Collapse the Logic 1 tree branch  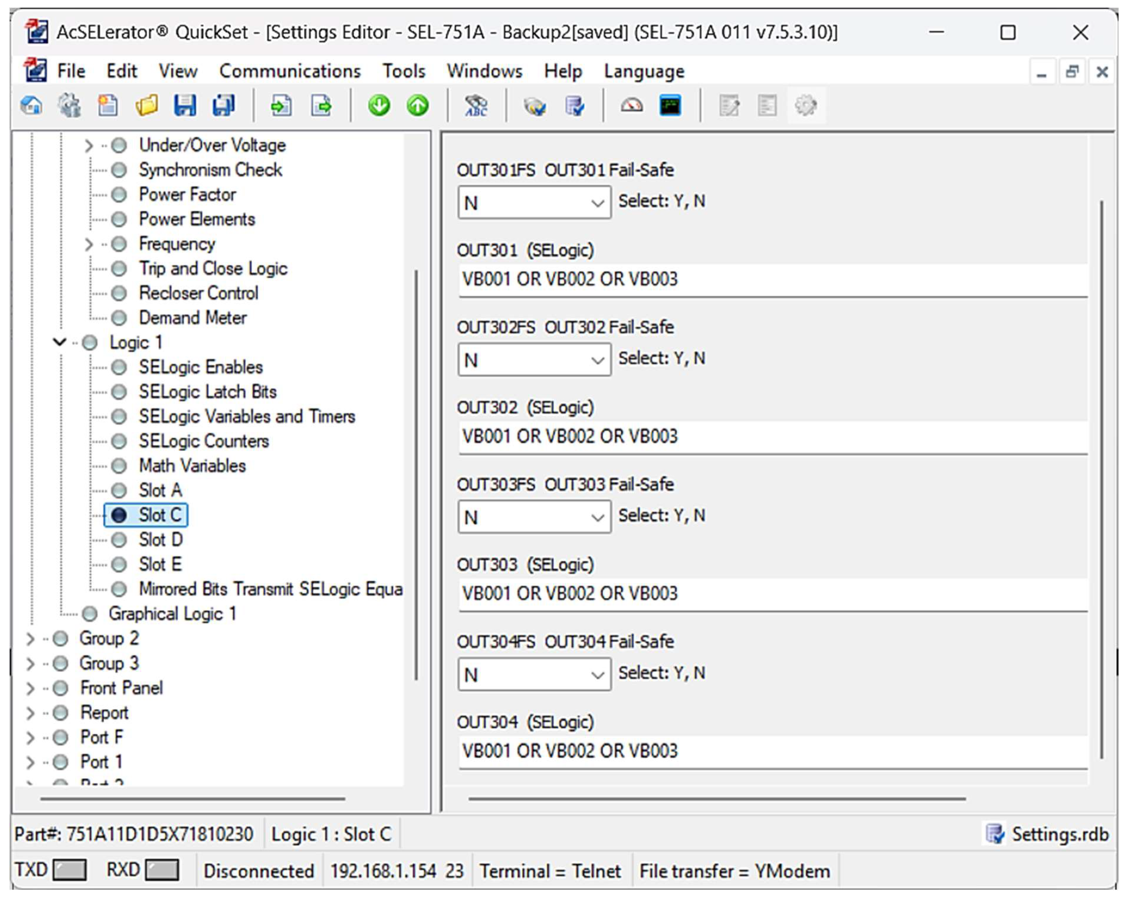click(x=60, y=342)
